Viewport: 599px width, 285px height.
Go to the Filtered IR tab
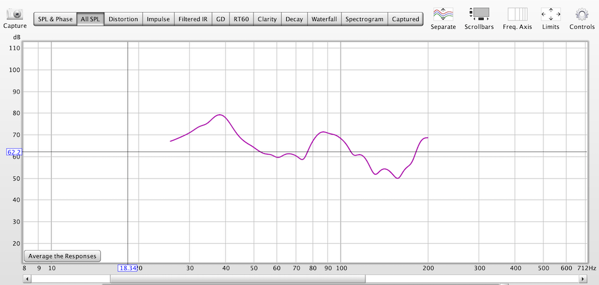pyautogui.click(x=192, y=19)
